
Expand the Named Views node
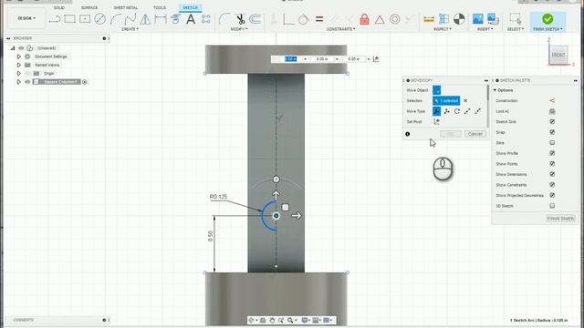click(x=18, y=65)
